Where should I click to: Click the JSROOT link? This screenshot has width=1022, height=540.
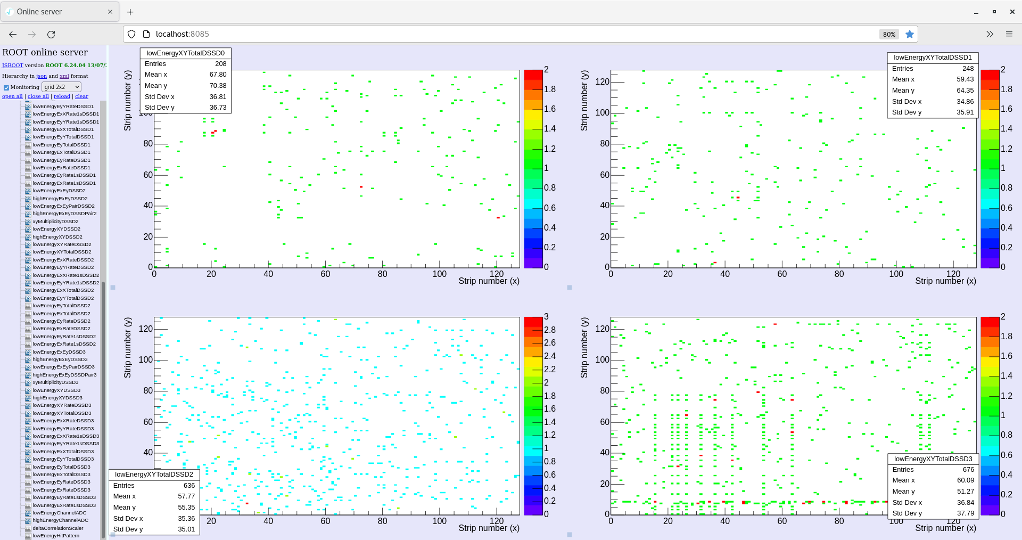coord(12,66)
